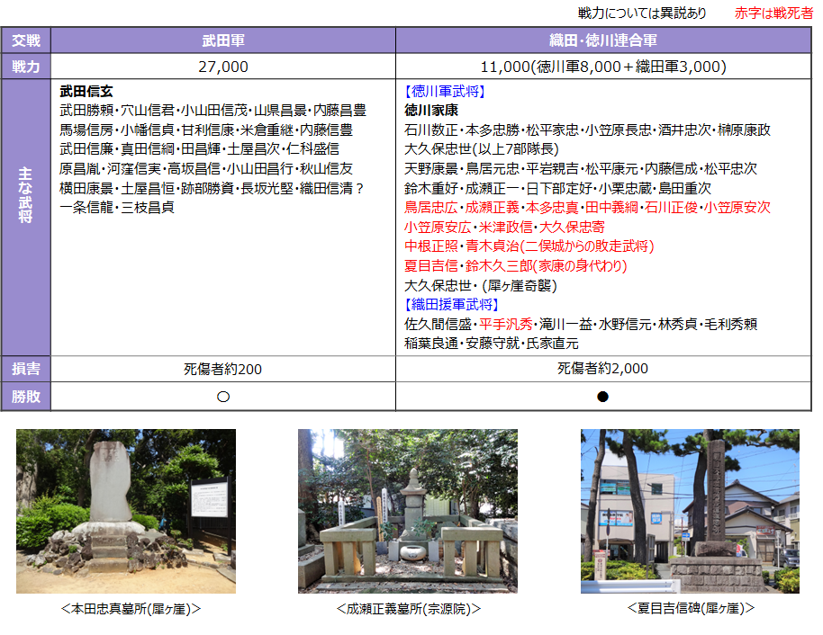Open the 本田忠真墓所 stone monument photo
The height and width of the screenshot is (635, 823).
(x=126, y=511)
